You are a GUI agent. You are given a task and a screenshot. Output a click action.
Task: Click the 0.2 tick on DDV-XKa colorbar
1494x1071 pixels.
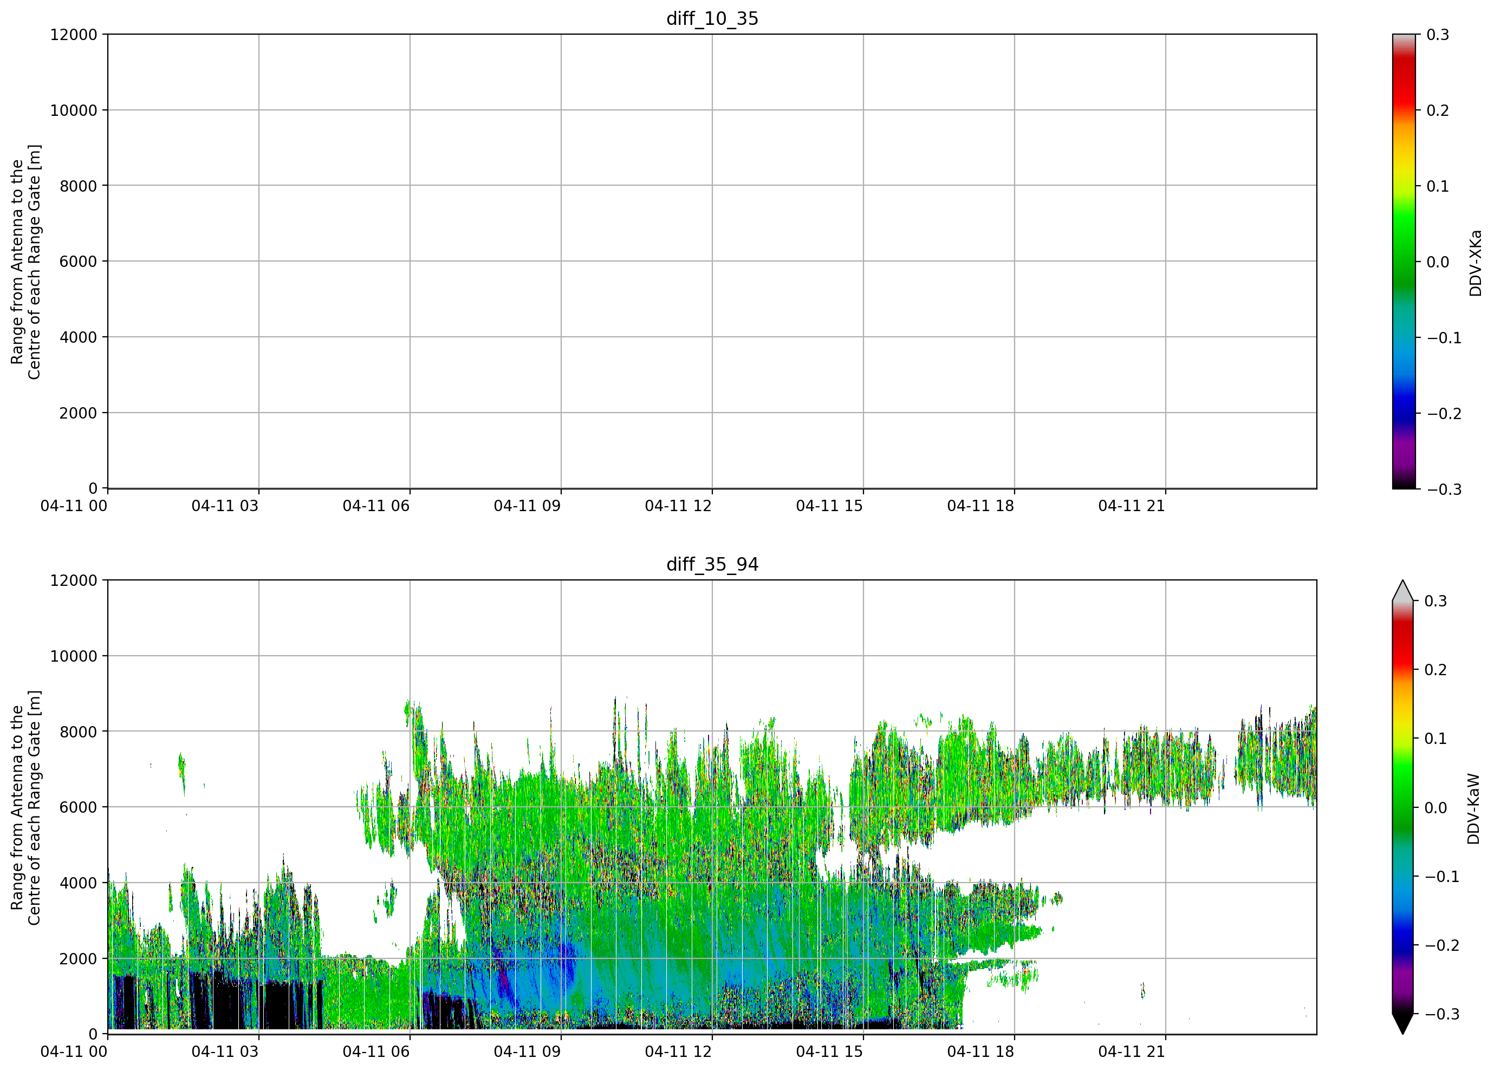[x=1438, y=110]
